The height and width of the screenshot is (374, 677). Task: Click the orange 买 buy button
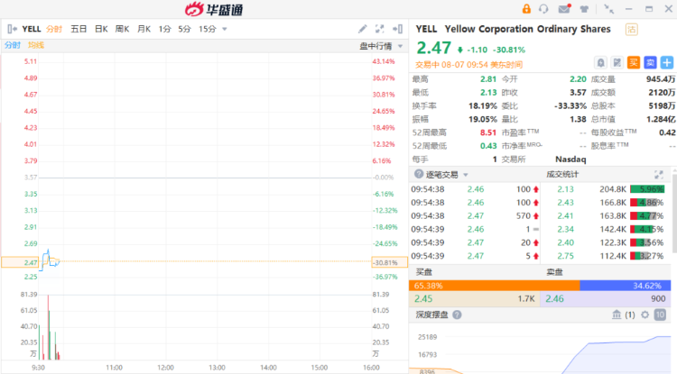[x=635, y=62]
